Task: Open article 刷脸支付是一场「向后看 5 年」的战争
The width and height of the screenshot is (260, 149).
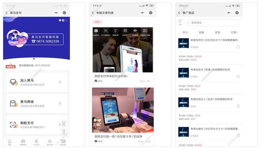Action: (118, 136)
